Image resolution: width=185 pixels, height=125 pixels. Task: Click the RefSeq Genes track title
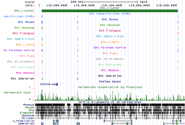(110, 81)
